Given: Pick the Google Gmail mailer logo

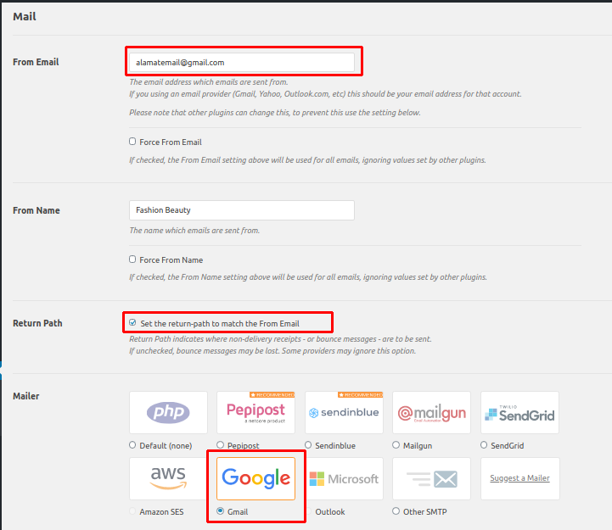Looking at the screenshot, I should click(x=255, y=478).
